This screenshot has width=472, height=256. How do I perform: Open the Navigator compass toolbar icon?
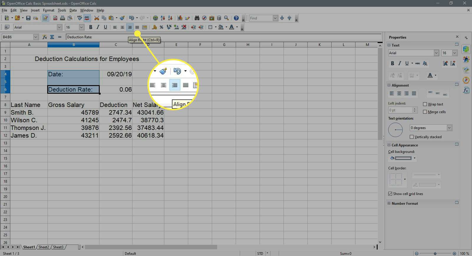(x=204, y=18)
